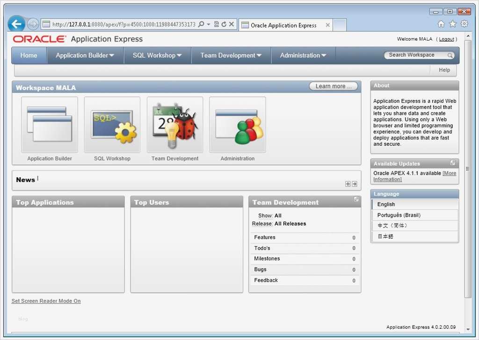The width and height of the screenshot is (479, 340).
Task: Click the SQL Workshop label under icon
Action: [112, 159]
